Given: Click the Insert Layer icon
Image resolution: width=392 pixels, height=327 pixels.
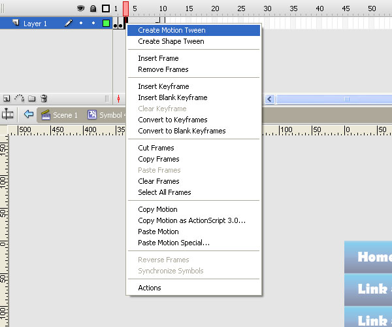Looking at the screenshot, I should point(7,98).
